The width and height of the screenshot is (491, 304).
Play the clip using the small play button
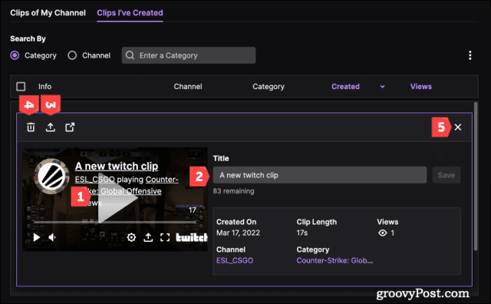tap(36, 237)
